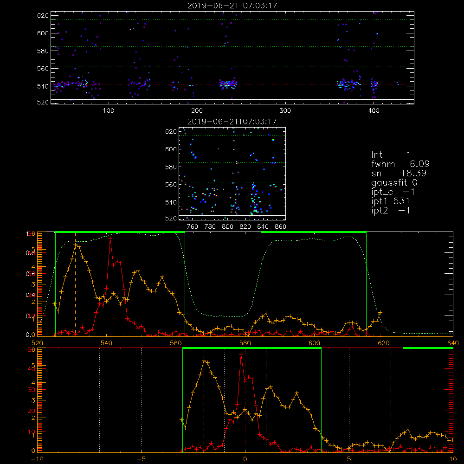The width and height of the screenshot is (464, 464).
Task: Click the dense event cluster near x=235 in top image
Action: 228,84
